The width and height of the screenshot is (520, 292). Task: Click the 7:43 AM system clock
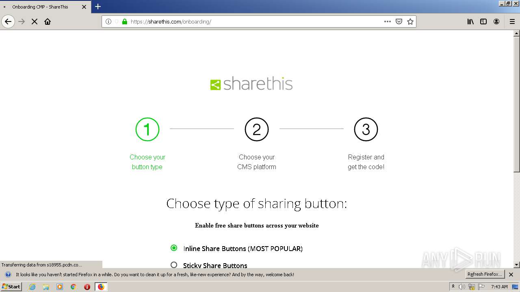click(499, 287)
